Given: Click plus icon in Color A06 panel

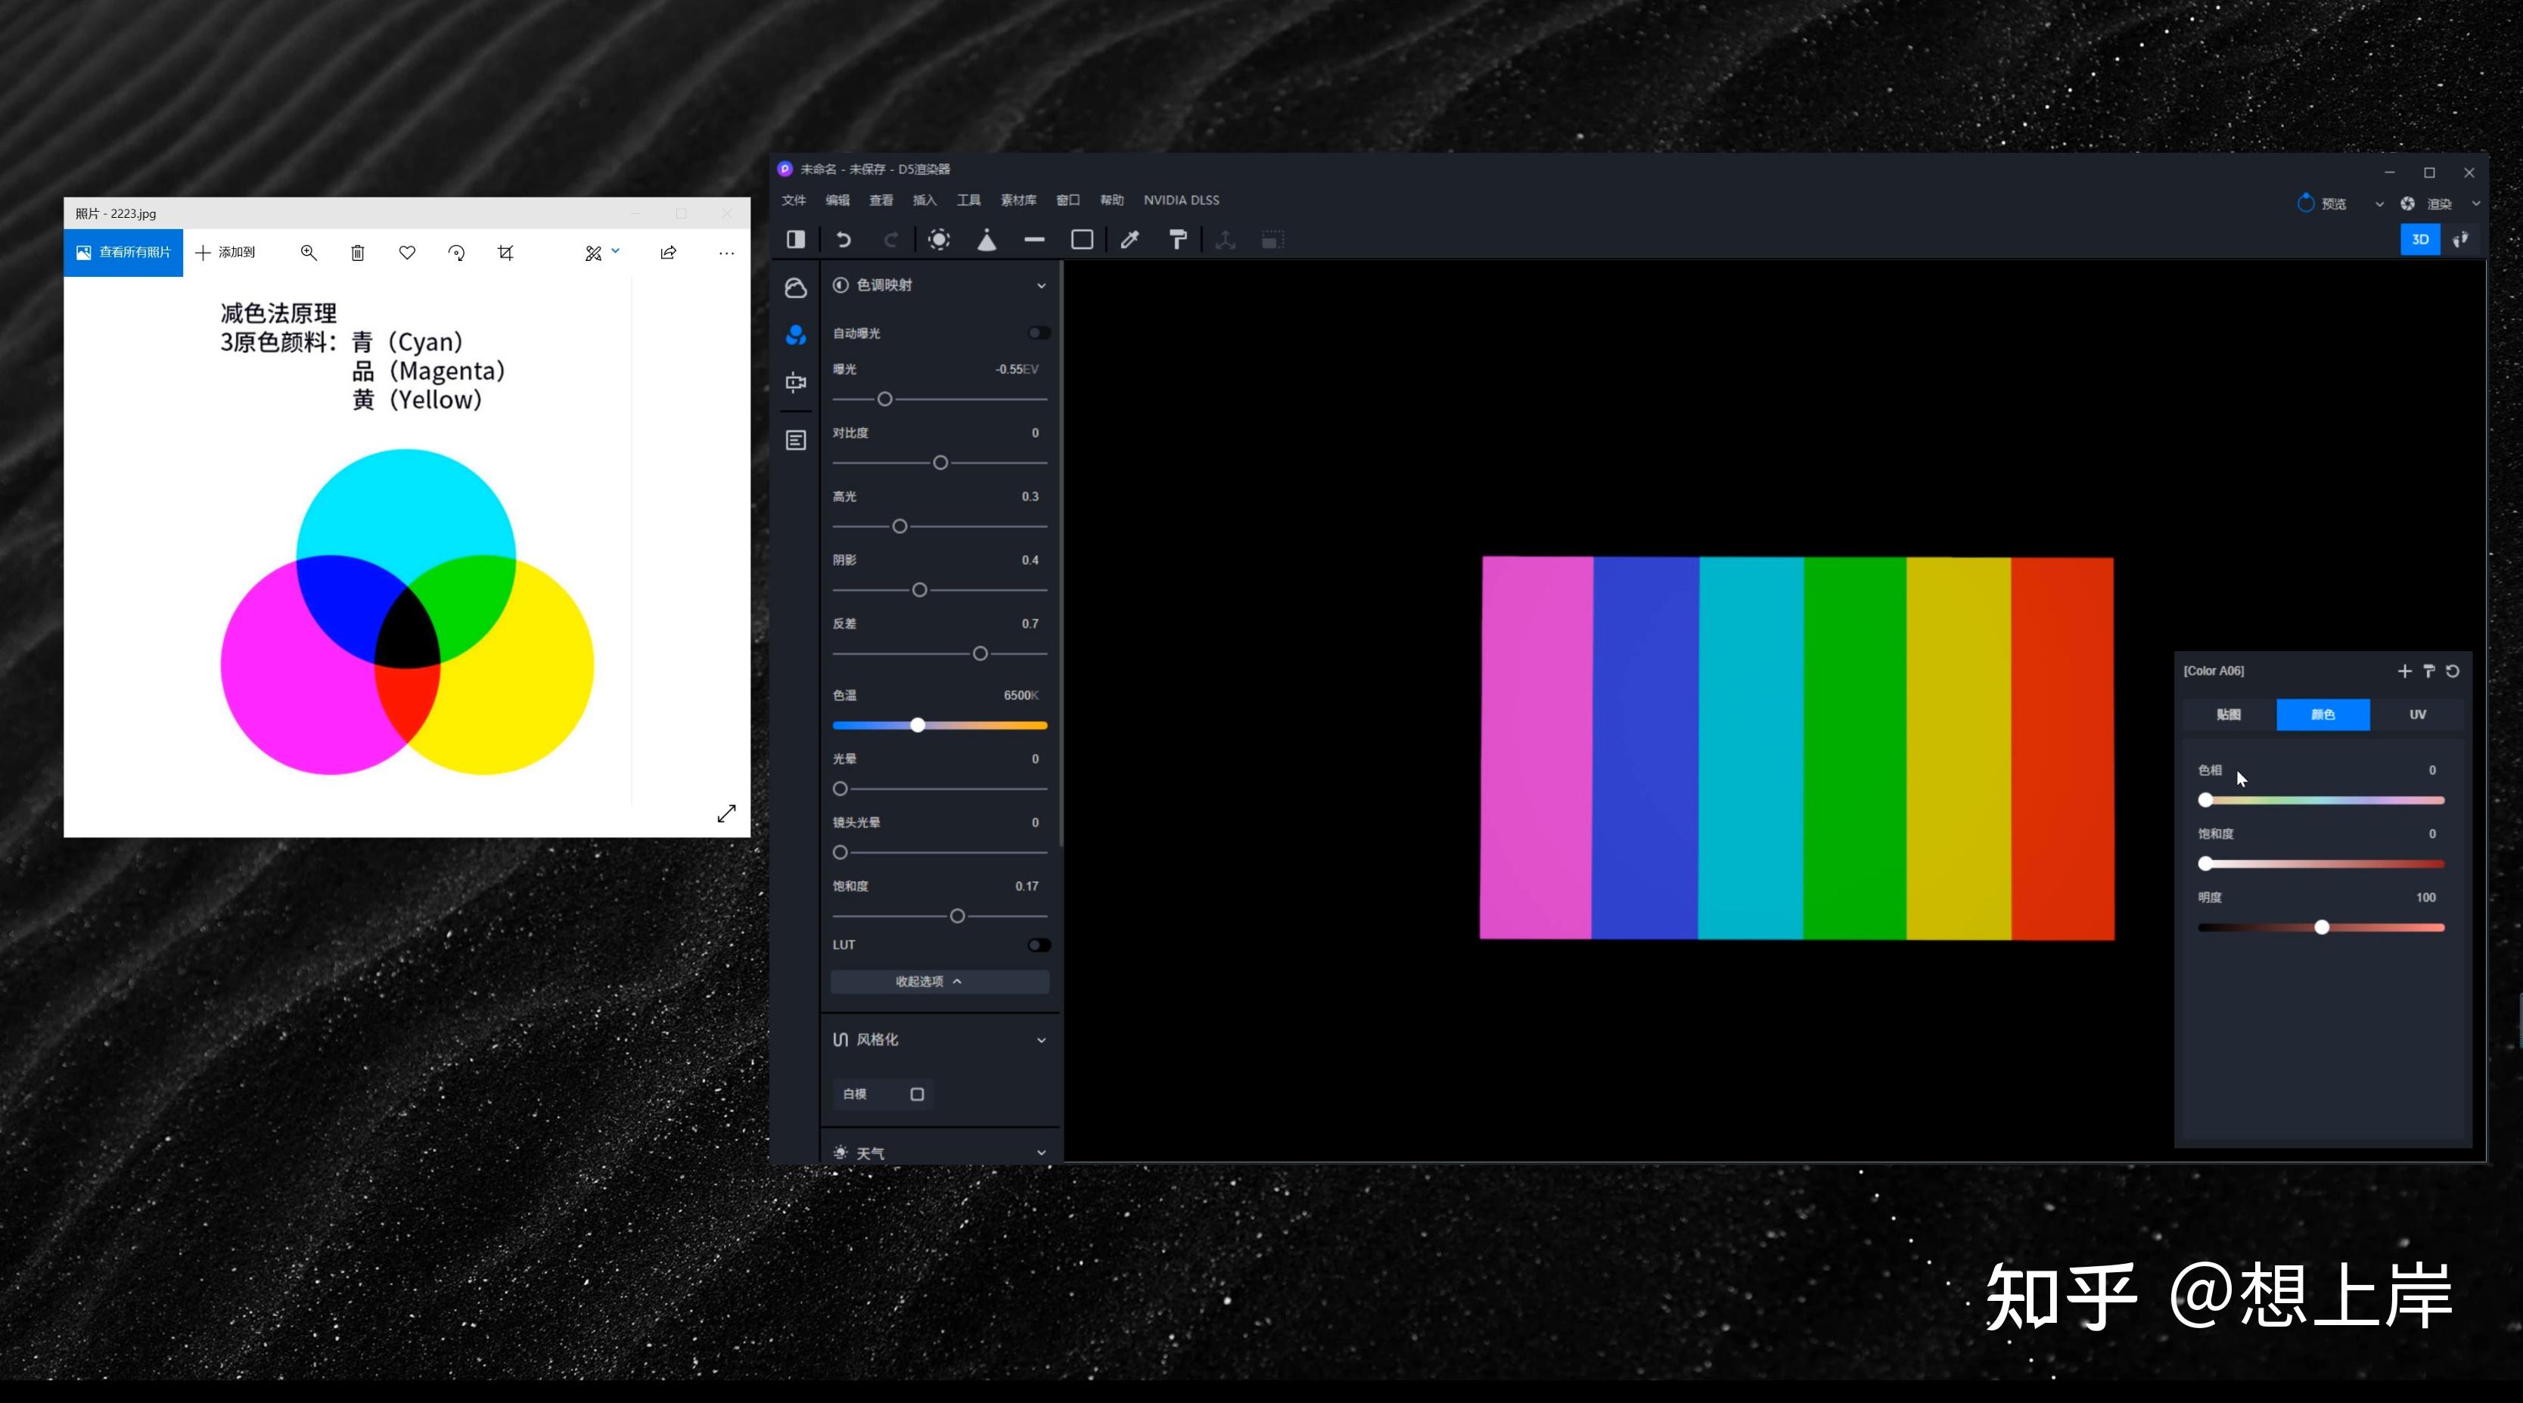Looking at the screenshot, I should (x=2404, y=671).
